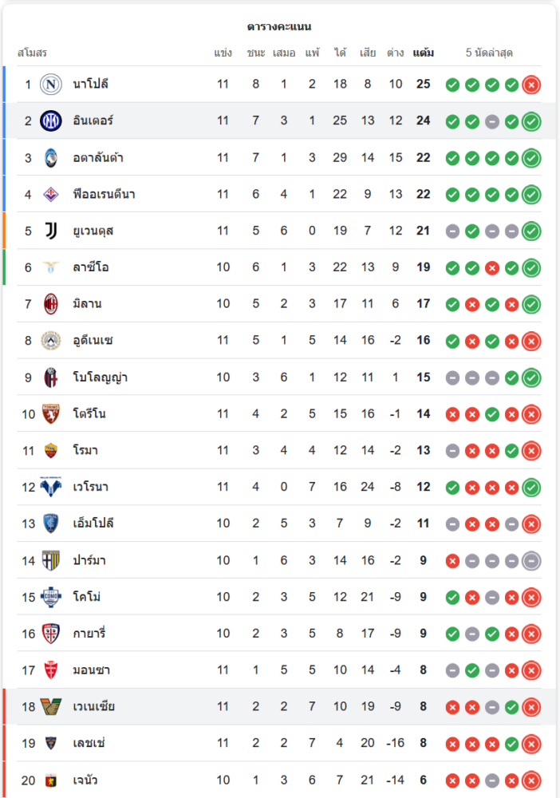Click the แต้ม points column header
560x798 pixels.
point(424,53)
